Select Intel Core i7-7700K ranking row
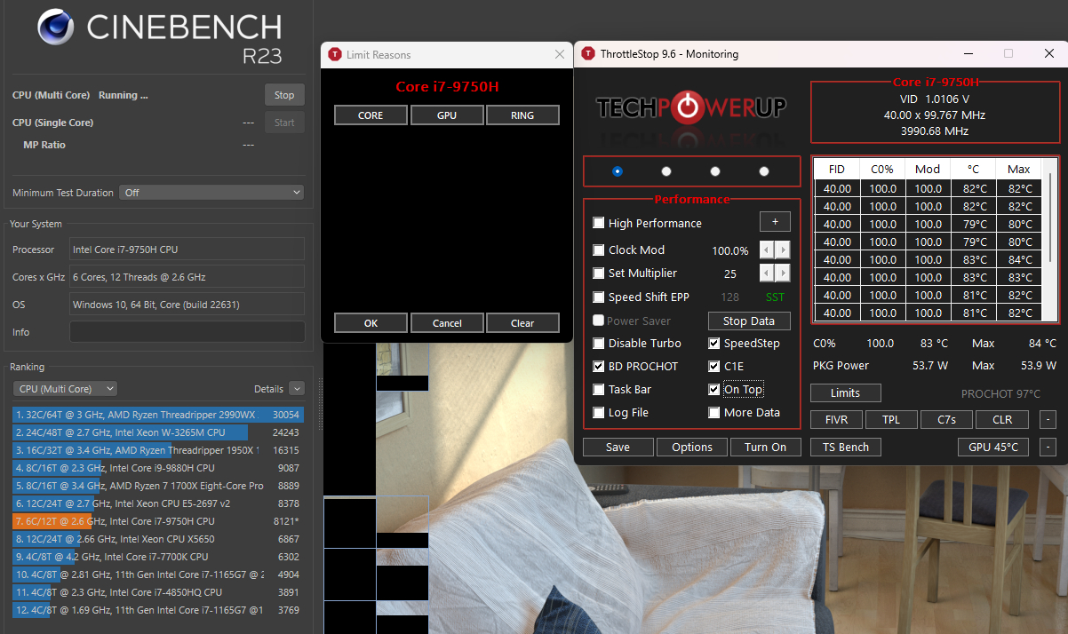The image size is (1068, 634). tap(158, 557)
